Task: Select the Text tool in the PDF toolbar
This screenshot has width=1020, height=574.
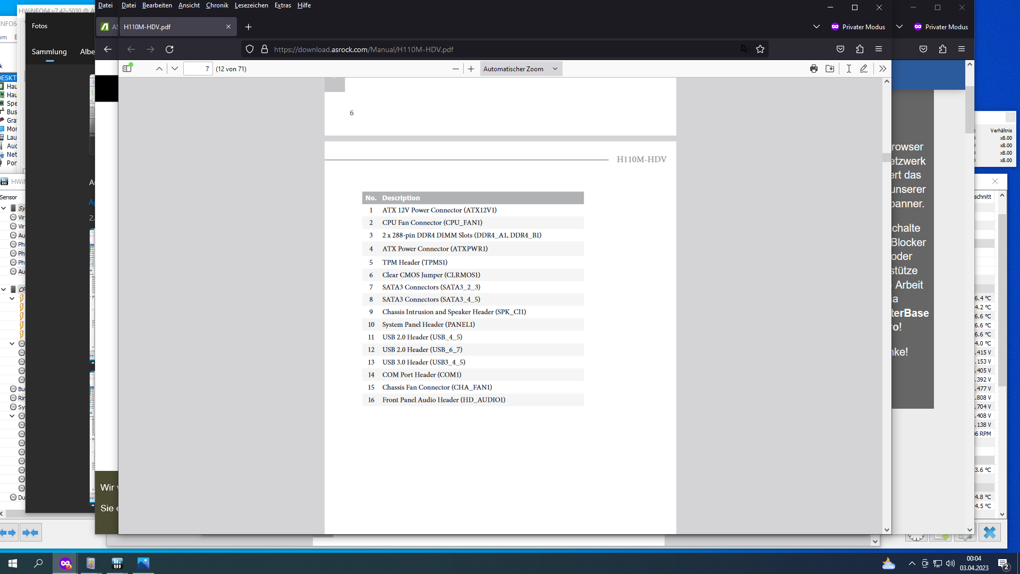Action: [x=848, y=69]
